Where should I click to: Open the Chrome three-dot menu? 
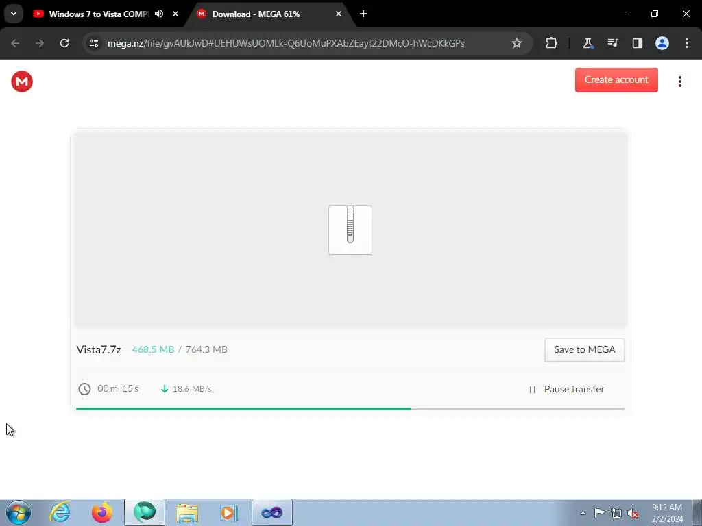pos(686,43)
